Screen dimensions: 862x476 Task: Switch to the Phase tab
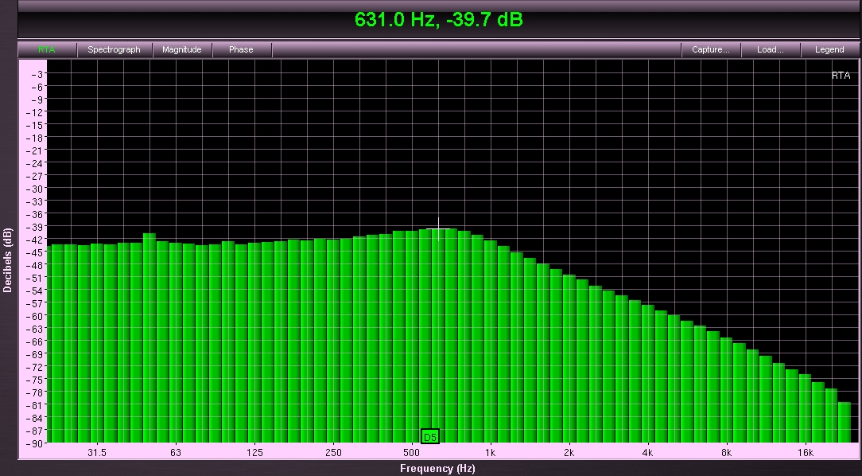241,49
